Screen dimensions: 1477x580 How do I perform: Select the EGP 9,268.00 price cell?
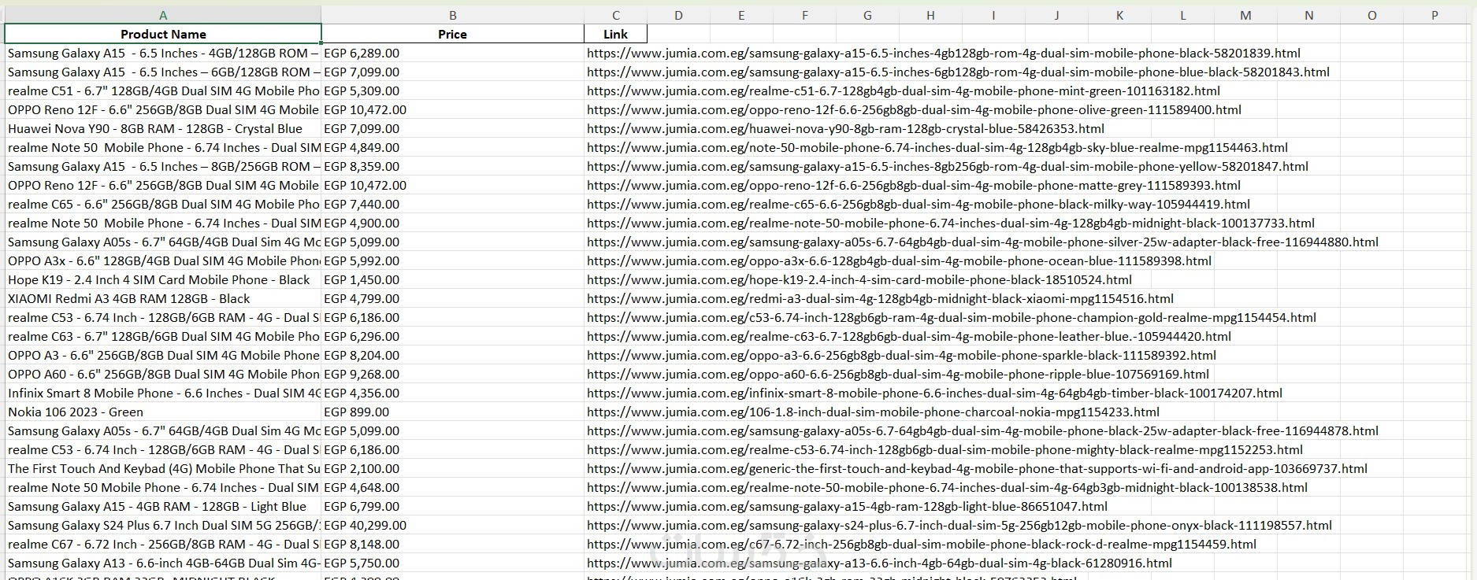click(x=453, y=374)
